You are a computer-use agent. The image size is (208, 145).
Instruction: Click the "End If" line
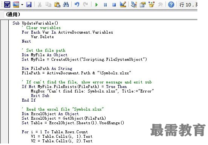coord(29,100)
